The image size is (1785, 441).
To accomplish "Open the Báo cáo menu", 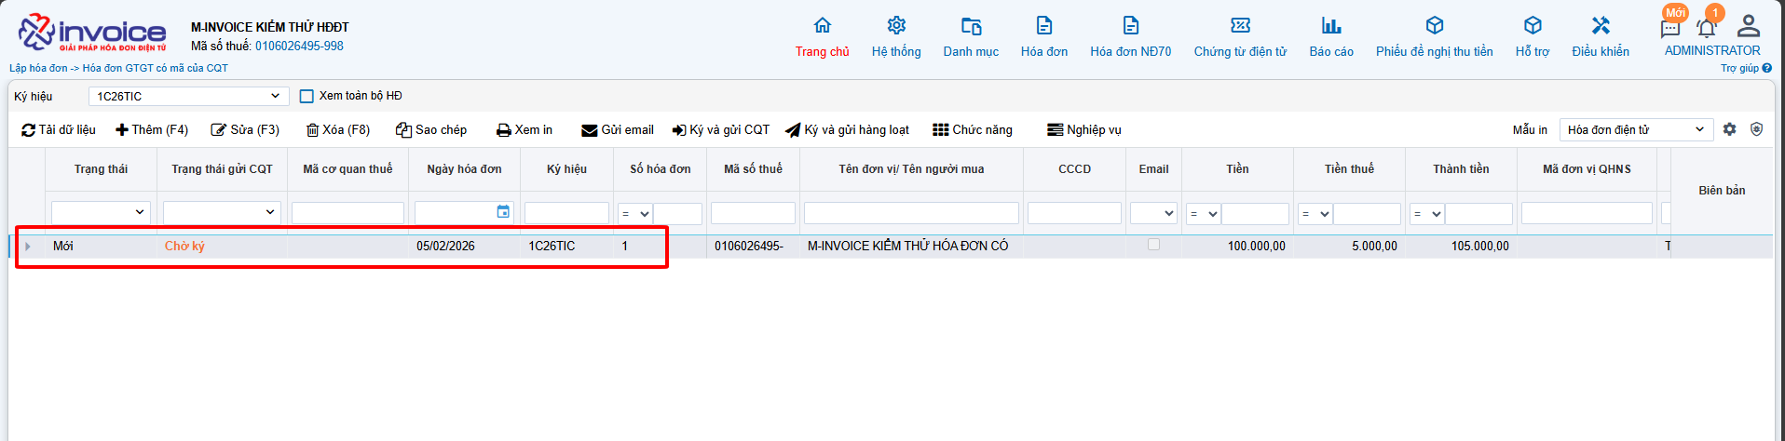I will tap(1330, 37).
